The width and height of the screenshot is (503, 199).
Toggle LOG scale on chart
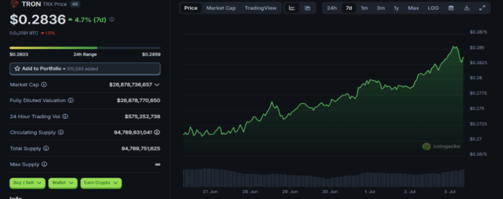pyautogui.click(x=433, y=8)
